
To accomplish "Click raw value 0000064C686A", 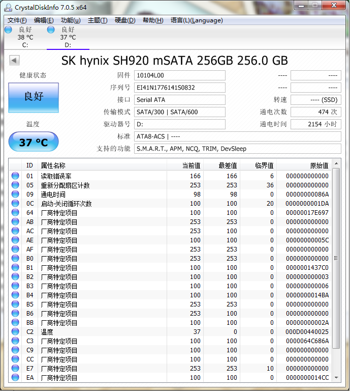I will point(307,341).
